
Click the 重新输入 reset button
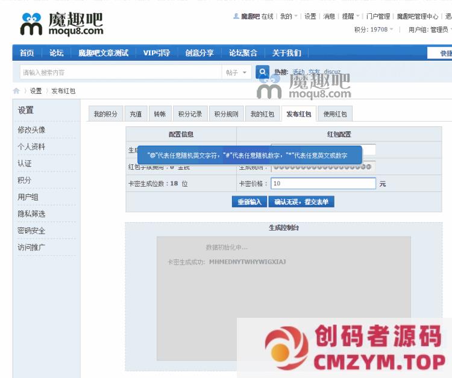249,202
